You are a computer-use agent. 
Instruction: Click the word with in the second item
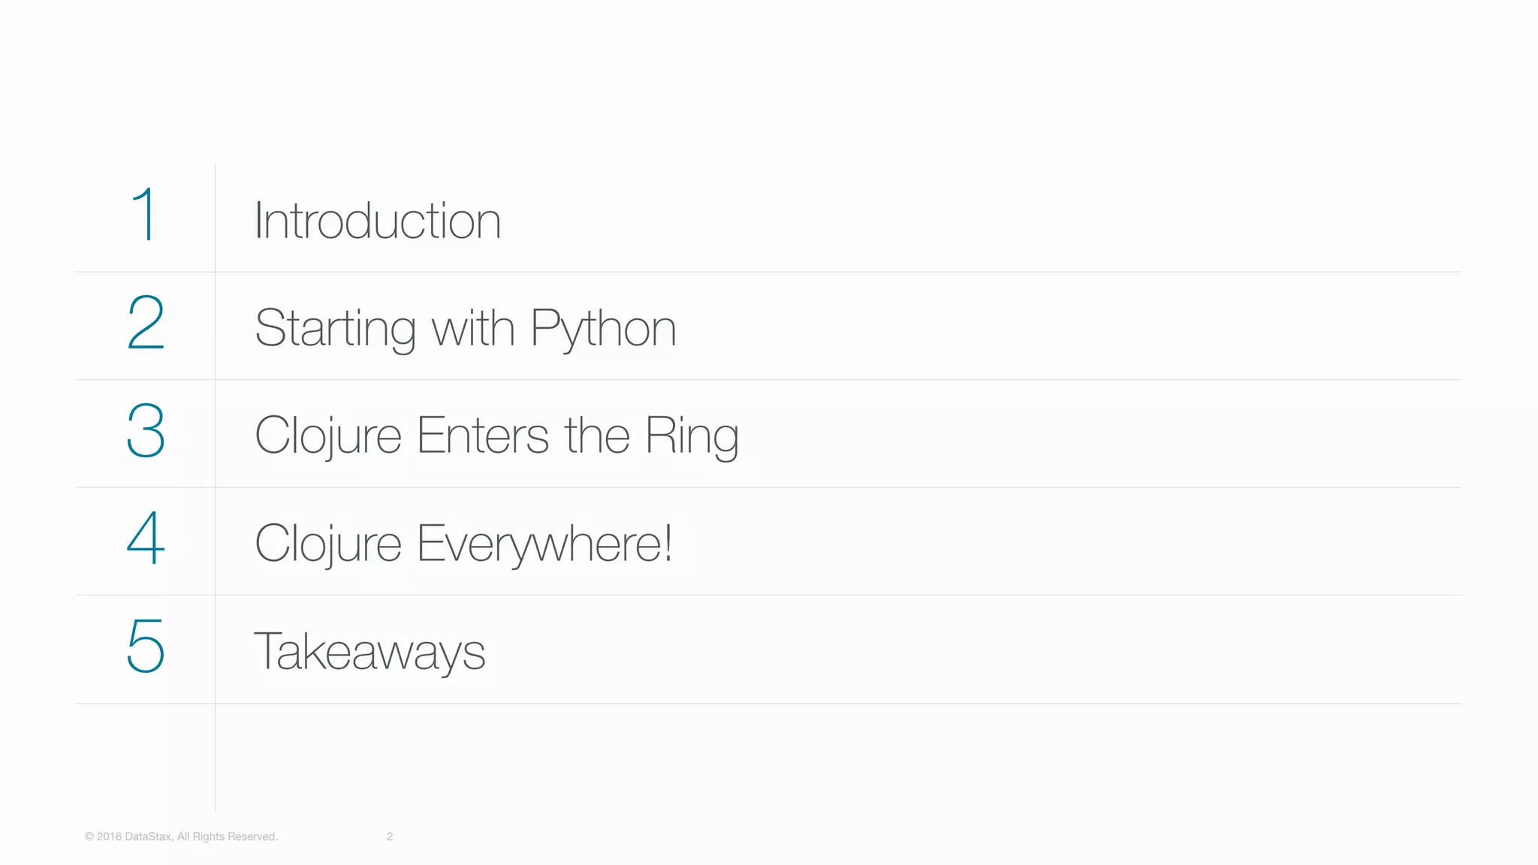tap(473, 328)
